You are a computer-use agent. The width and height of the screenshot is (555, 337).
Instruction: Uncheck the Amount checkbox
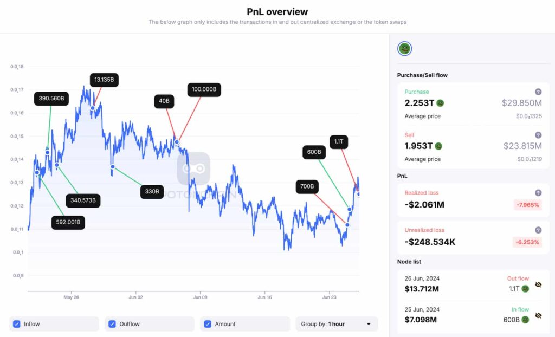208,324
